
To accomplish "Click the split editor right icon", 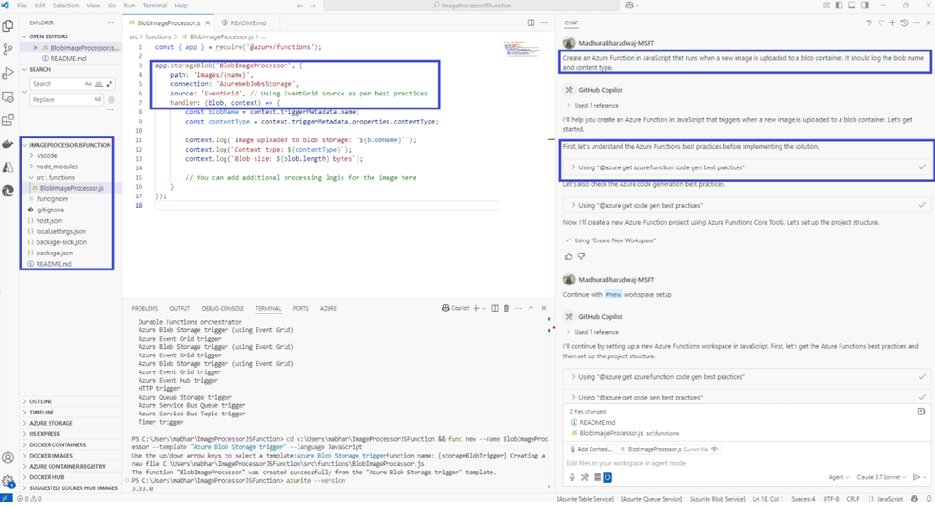I will (x=531, y=22).
